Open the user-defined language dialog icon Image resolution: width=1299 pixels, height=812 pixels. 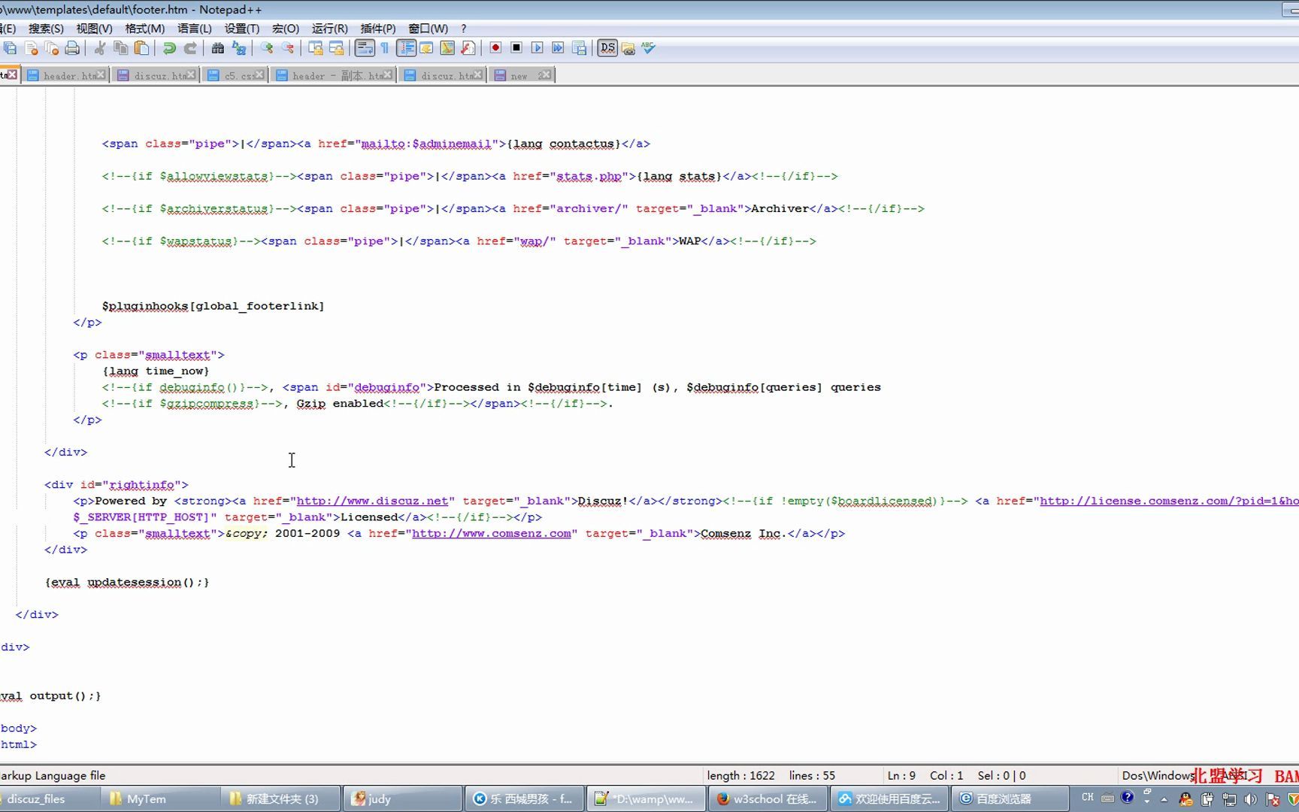(426, 48)
